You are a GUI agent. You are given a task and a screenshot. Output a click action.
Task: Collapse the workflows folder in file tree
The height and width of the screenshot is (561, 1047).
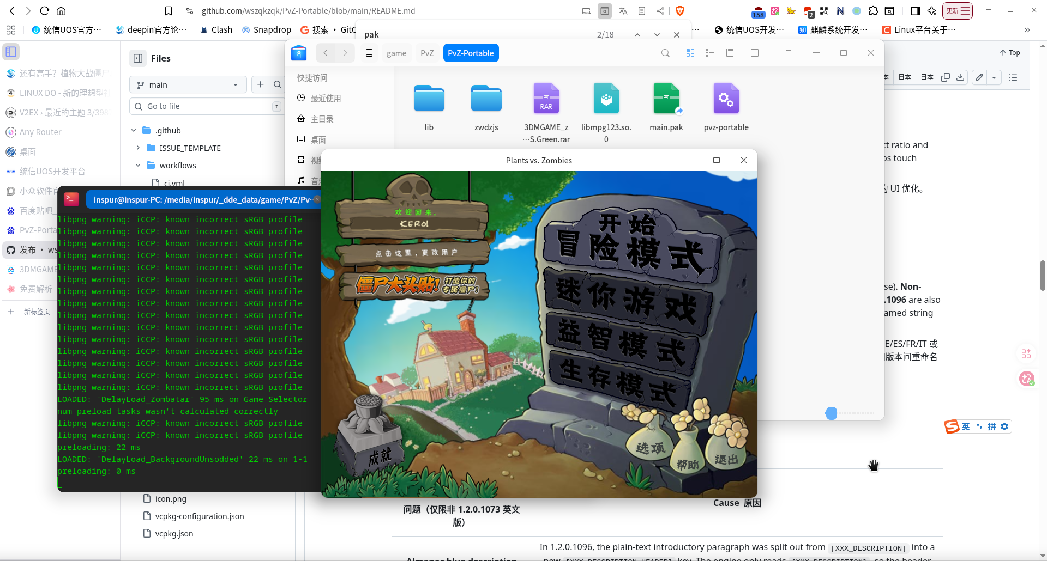tap(139, 165)
